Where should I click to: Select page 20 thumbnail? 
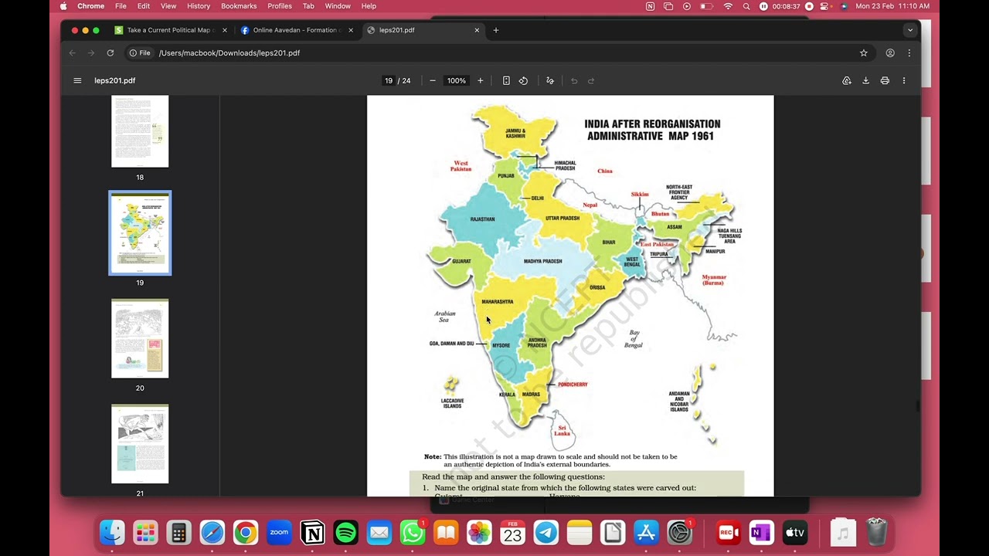140,339
